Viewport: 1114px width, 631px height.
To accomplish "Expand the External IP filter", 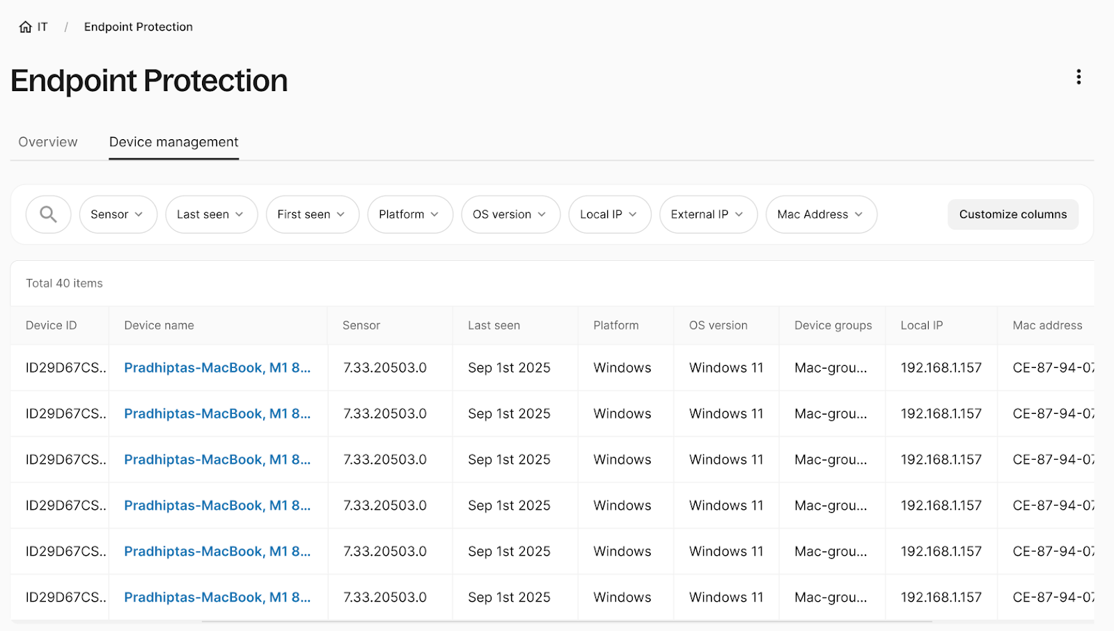I will click(707, 214).
